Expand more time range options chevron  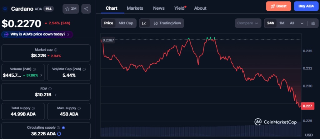(302, 23)
